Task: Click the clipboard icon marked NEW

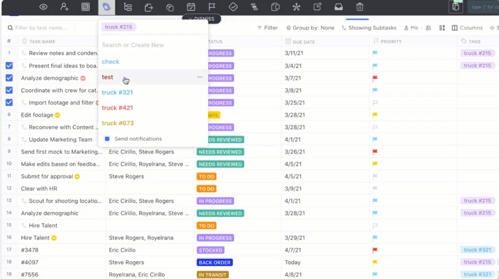Action: (x=456, y=7)
